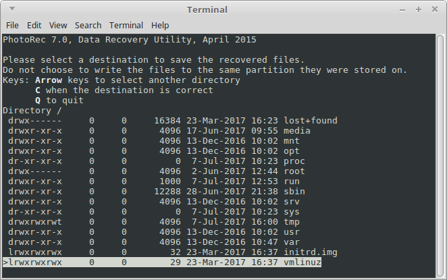447x280 pixels.
Task: Minimize the Terminal window
Action: coord(402,10)
